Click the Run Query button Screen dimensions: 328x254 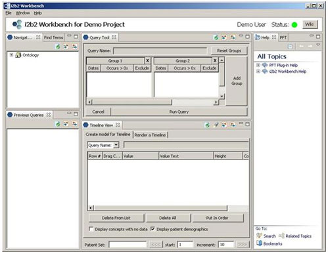point(179,112)
